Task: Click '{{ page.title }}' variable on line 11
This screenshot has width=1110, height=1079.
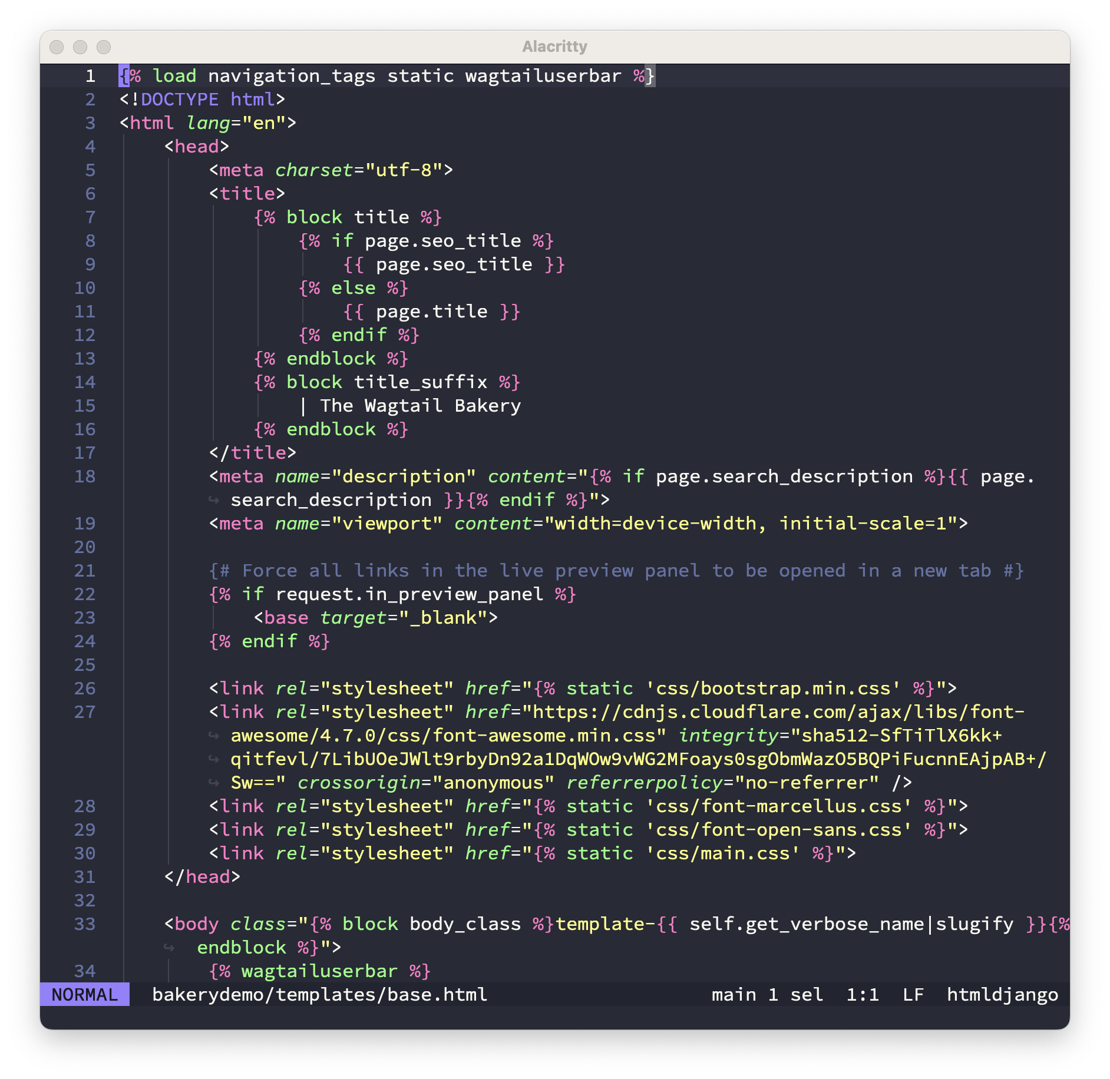Action: click(431, 312)
